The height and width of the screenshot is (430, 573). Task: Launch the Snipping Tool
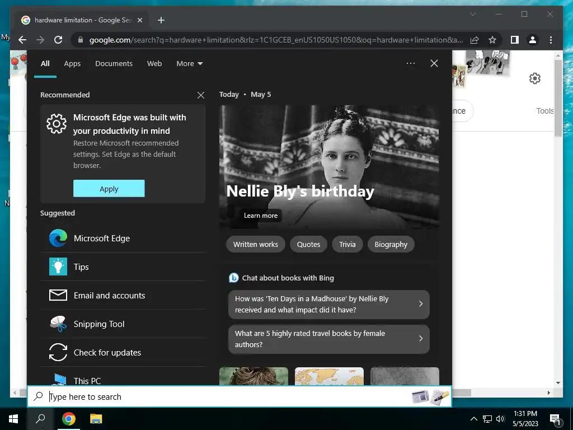click(x=123, y=324)
